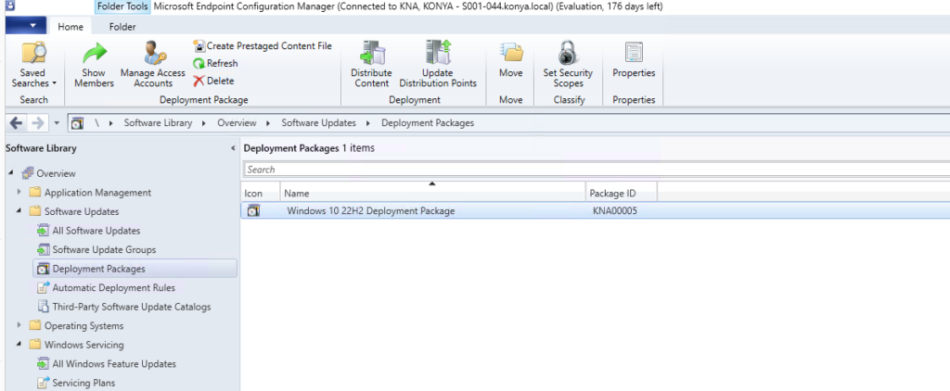Open arrow after Software Library breadcrumb
Image resolution: width=950 pixels, height=391 pixels.
click(204, 123)
